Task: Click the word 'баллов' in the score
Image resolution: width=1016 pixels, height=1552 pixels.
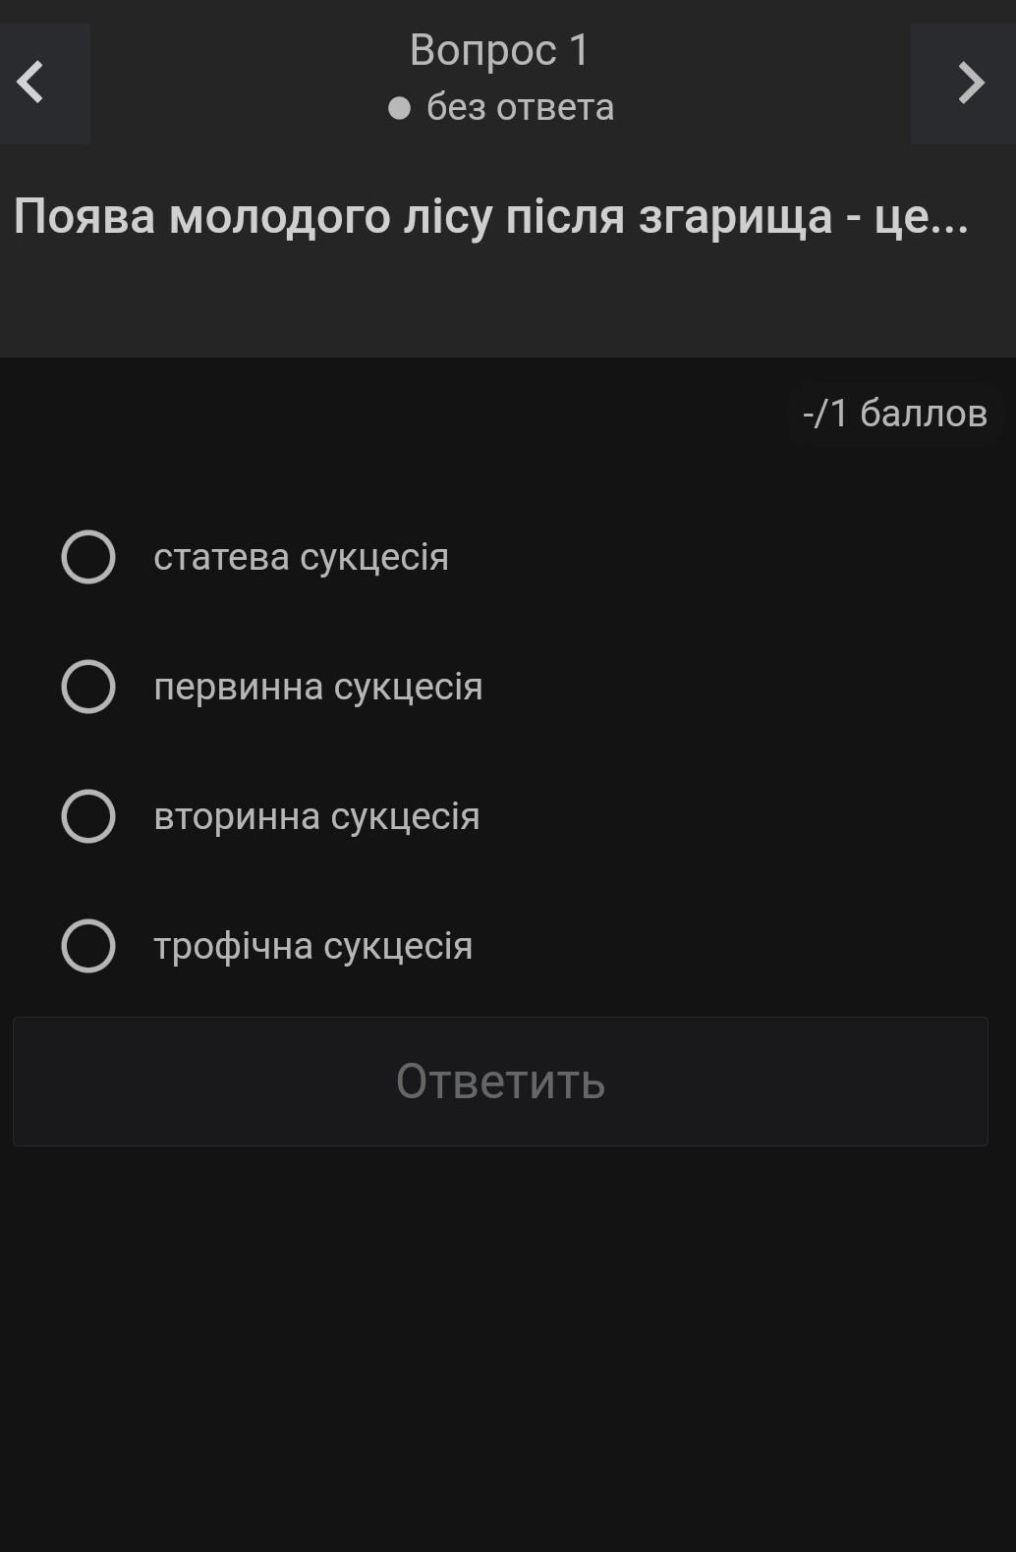Action: [x=923, y=414]
